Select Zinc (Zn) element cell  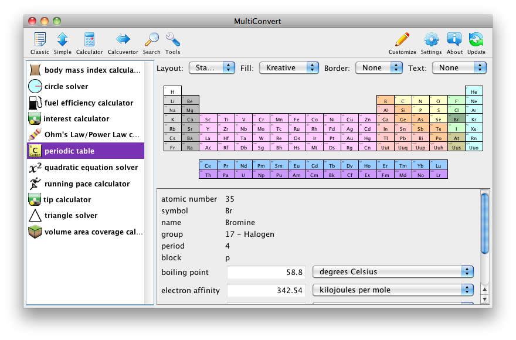point(368,119)
